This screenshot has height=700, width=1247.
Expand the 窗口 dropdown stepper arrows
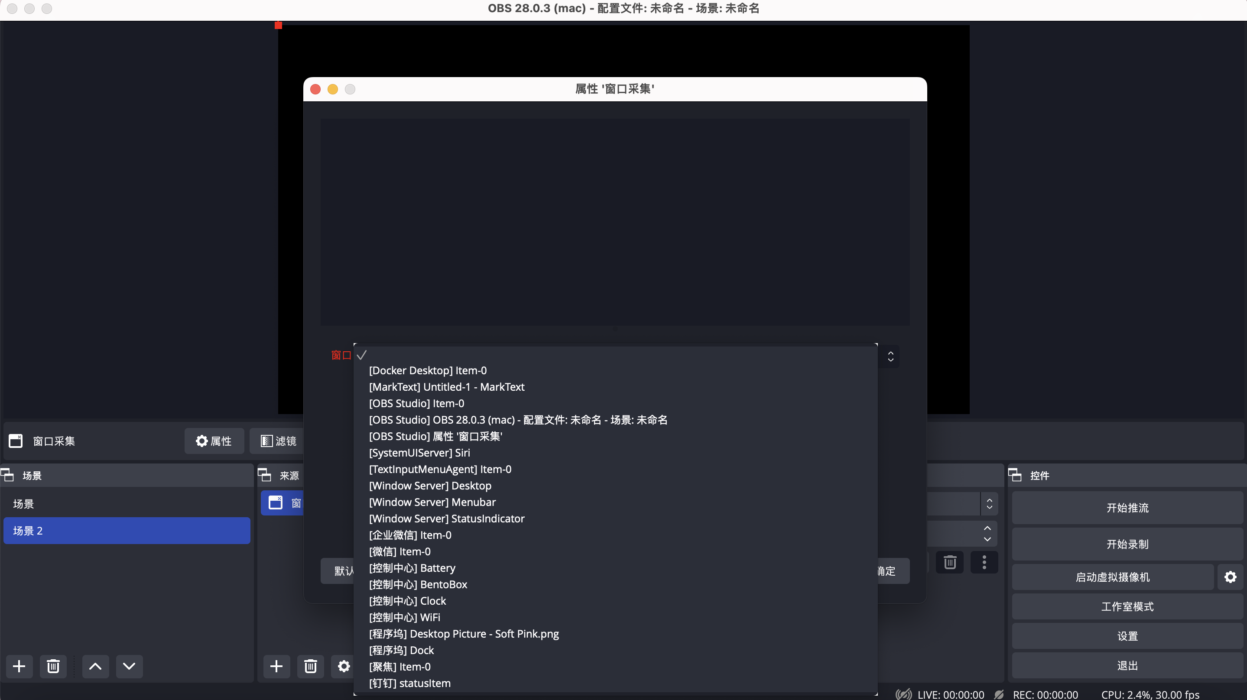(890, 356)
